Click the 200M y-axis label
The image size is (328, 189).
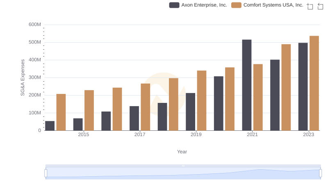click(35, 95)
